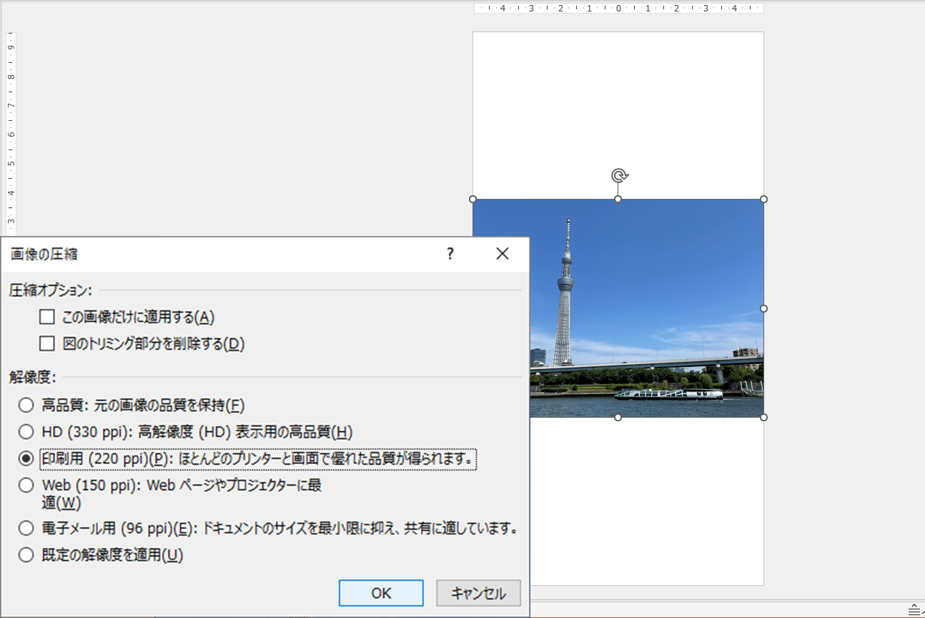Close the 画像の圧縮 dialog window
The width and height of the screenshot is (925, 618).
(503, 253)
